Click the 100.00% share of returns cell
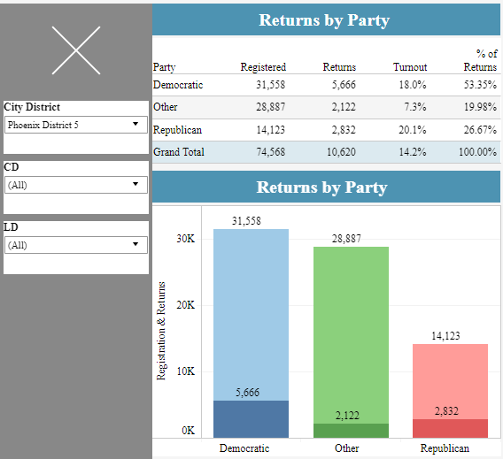This screenshot has height=459, width=503. [x=477, y=152]
